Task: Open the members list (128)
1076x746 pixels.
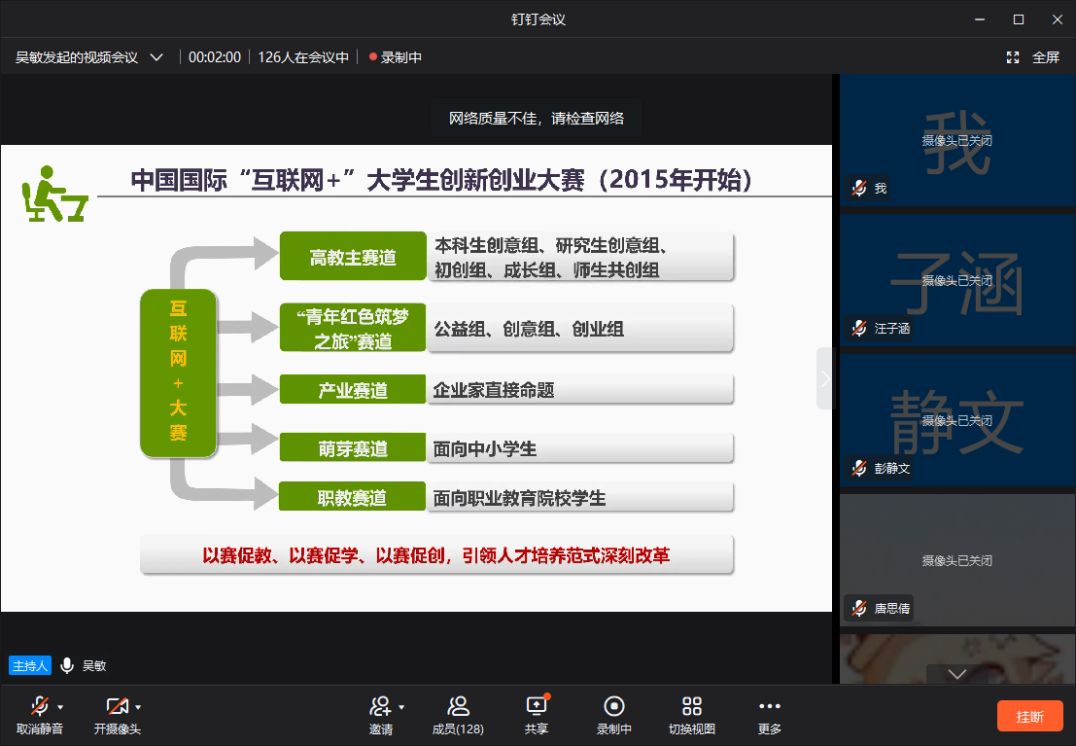Action: tap(458, 707)
